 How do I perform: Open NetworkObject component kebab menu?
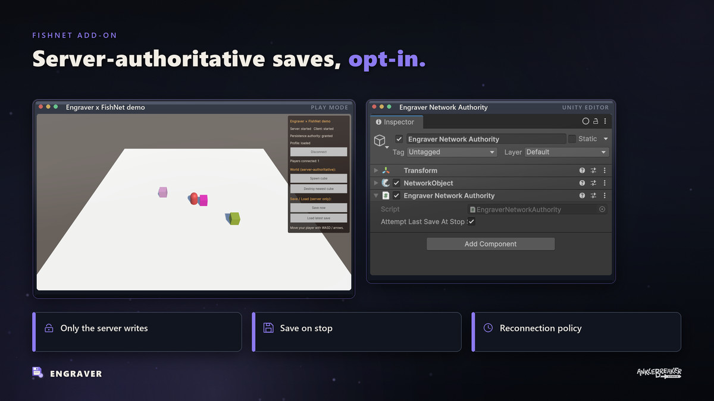point(605,183)
